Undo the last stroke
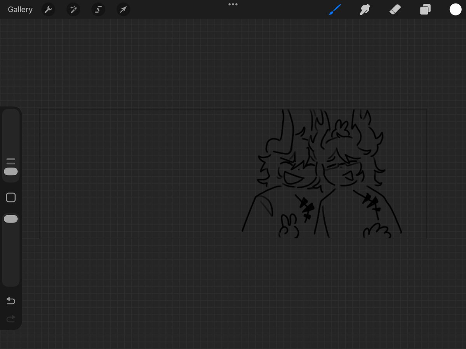The width and height of the screenshot is (466, 349). click(x=11, y=301)
